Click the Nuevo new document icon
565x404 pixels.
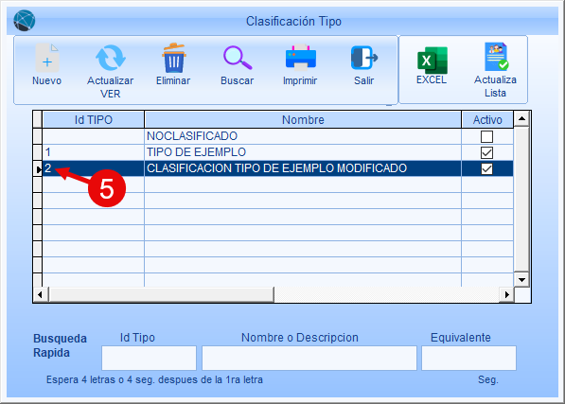coord(46,58)
